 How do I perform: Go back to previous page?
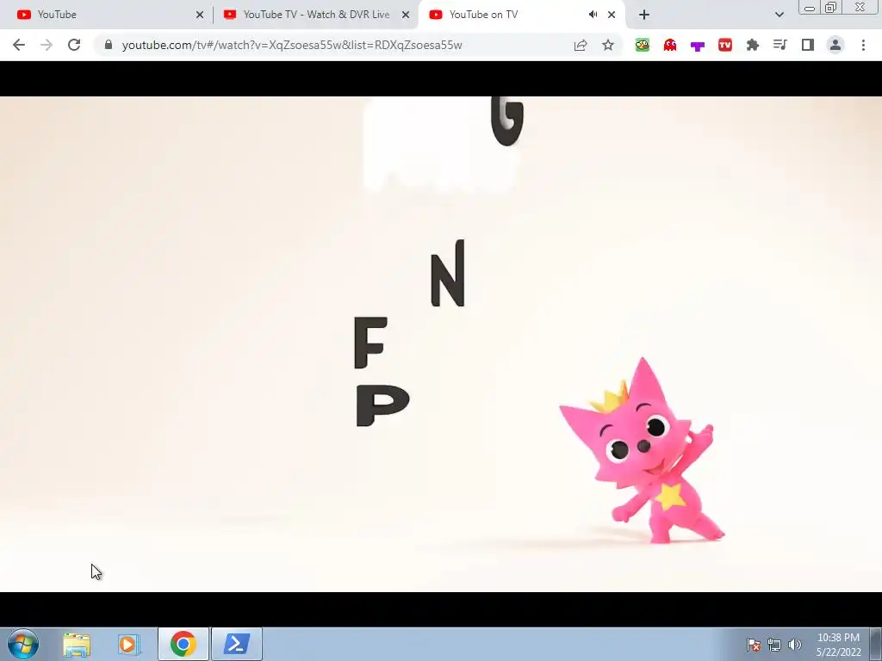coord(19,45)
